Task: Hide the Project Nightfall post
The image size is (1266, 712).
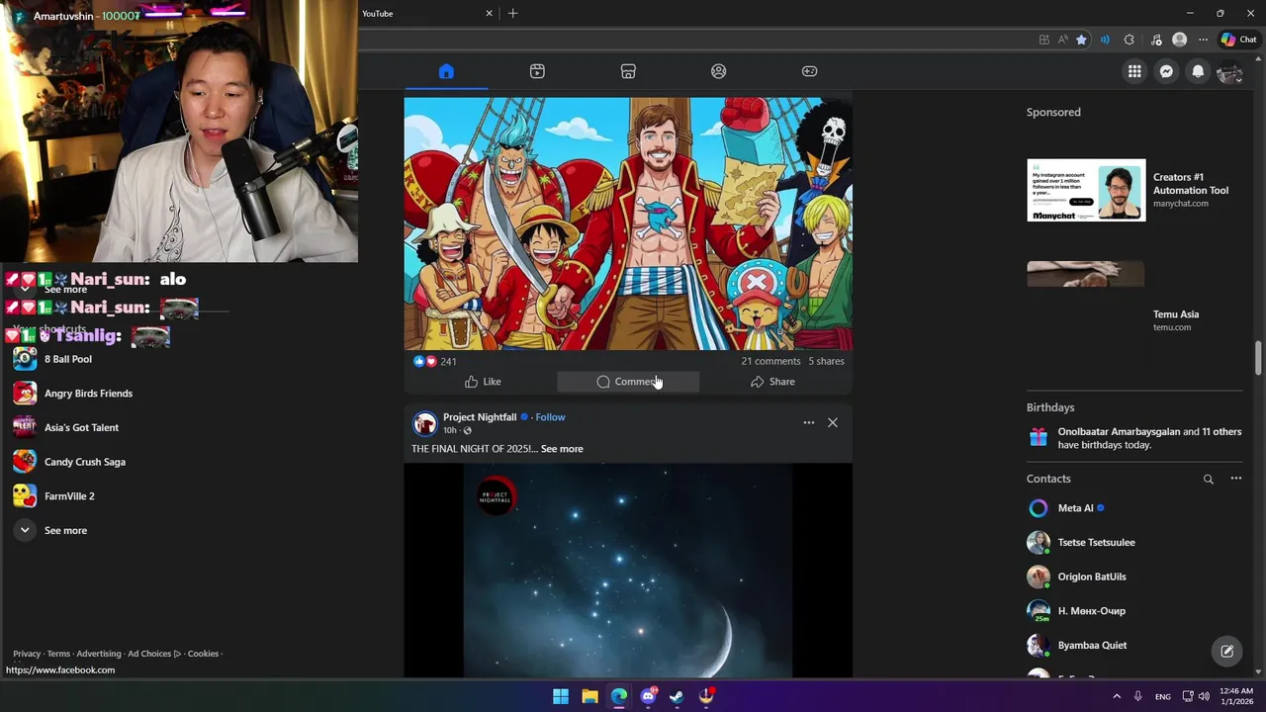Action: click(x=833, y=422)
